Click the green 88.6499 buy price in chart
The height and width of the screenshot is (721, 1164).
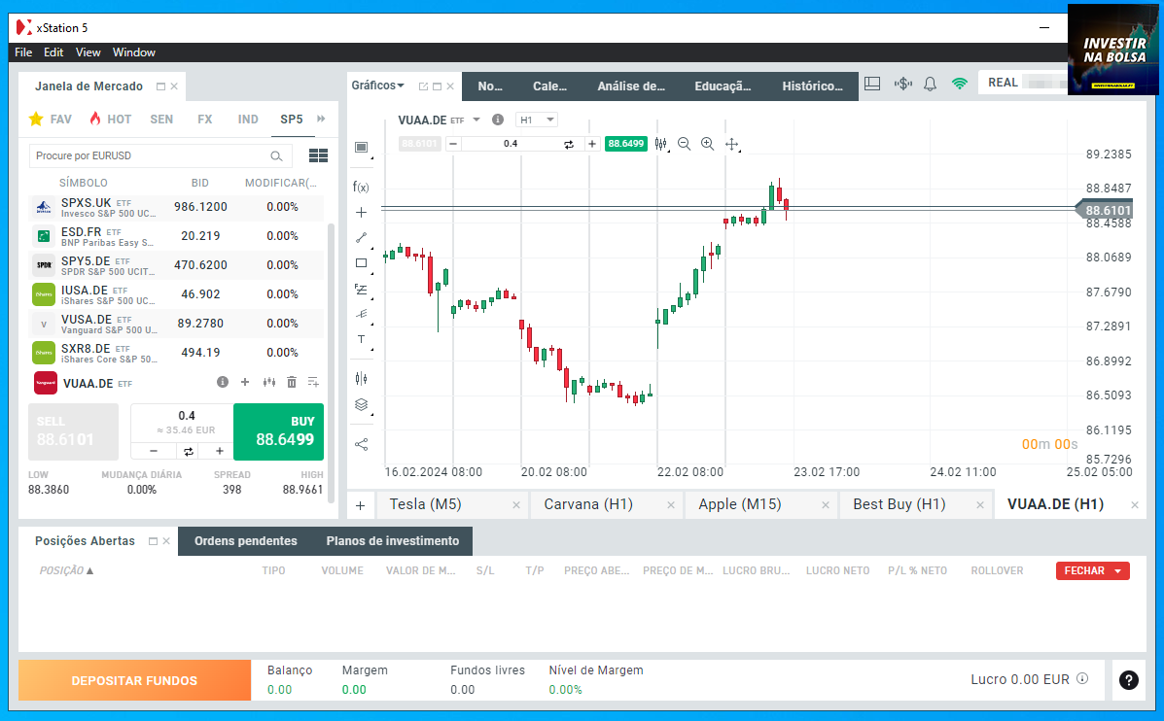(626, 144)
